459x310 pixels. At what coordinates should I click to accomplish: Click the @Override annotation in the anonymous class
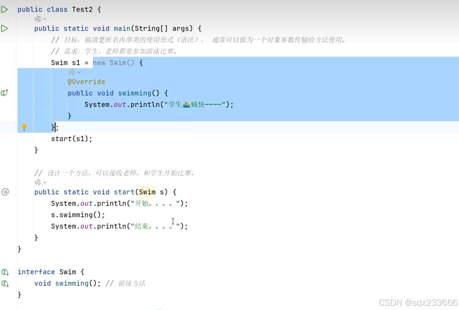pyautogui.click(x=86, y=81)
